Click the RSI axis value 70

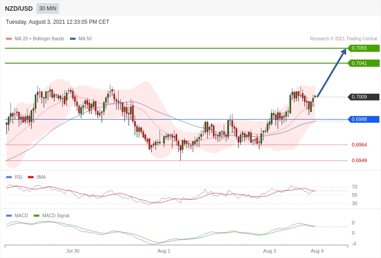pos(354,187)
